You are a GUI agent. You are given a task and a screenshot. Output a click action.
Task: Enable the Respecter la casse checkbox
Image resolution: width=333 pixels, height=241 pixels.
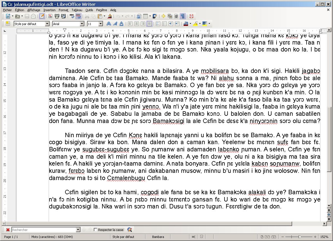tap(96, 230)
